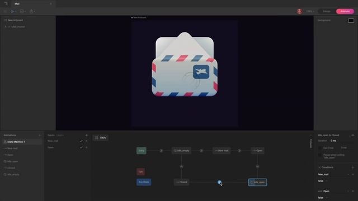The width and height of the screenshot is (358, 201).
Task: Click the user avatar in the top bar
Action: click(x=299, y=11)
